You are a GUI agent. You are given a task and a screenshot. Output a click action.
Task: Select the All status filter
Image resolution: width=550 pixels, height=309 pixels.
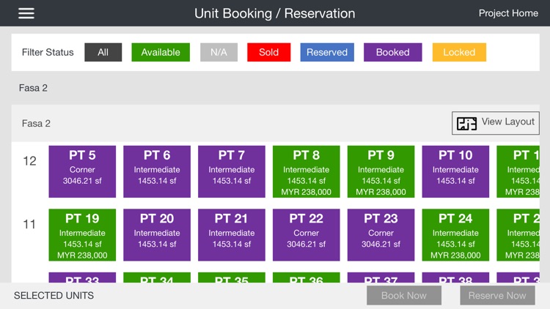103,52
